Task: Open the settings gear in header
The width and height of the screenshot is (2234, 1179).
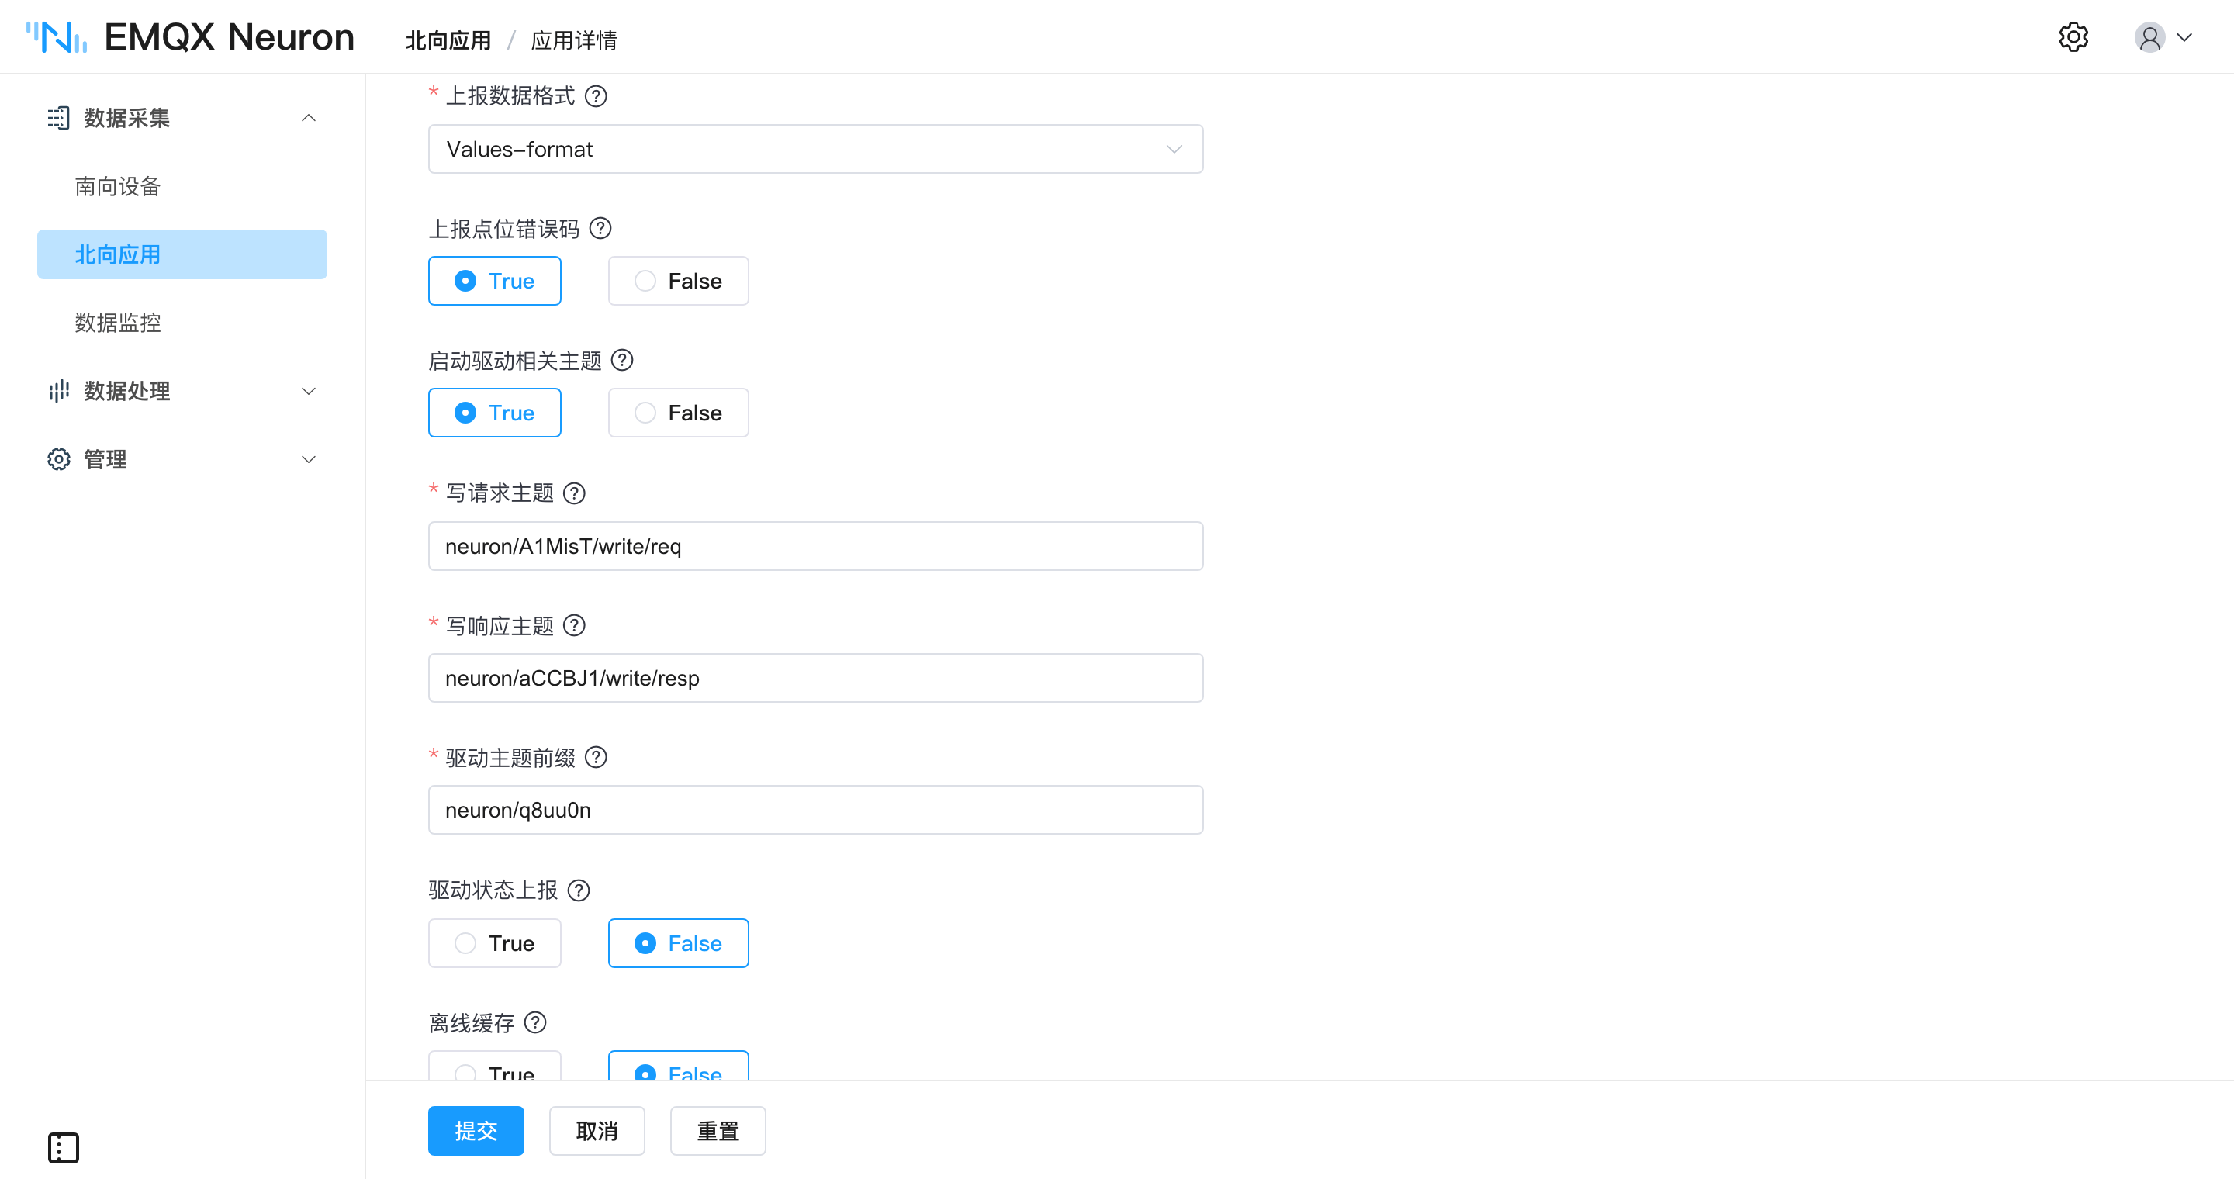Action: pyautogui.click(x=2073, y=37)
